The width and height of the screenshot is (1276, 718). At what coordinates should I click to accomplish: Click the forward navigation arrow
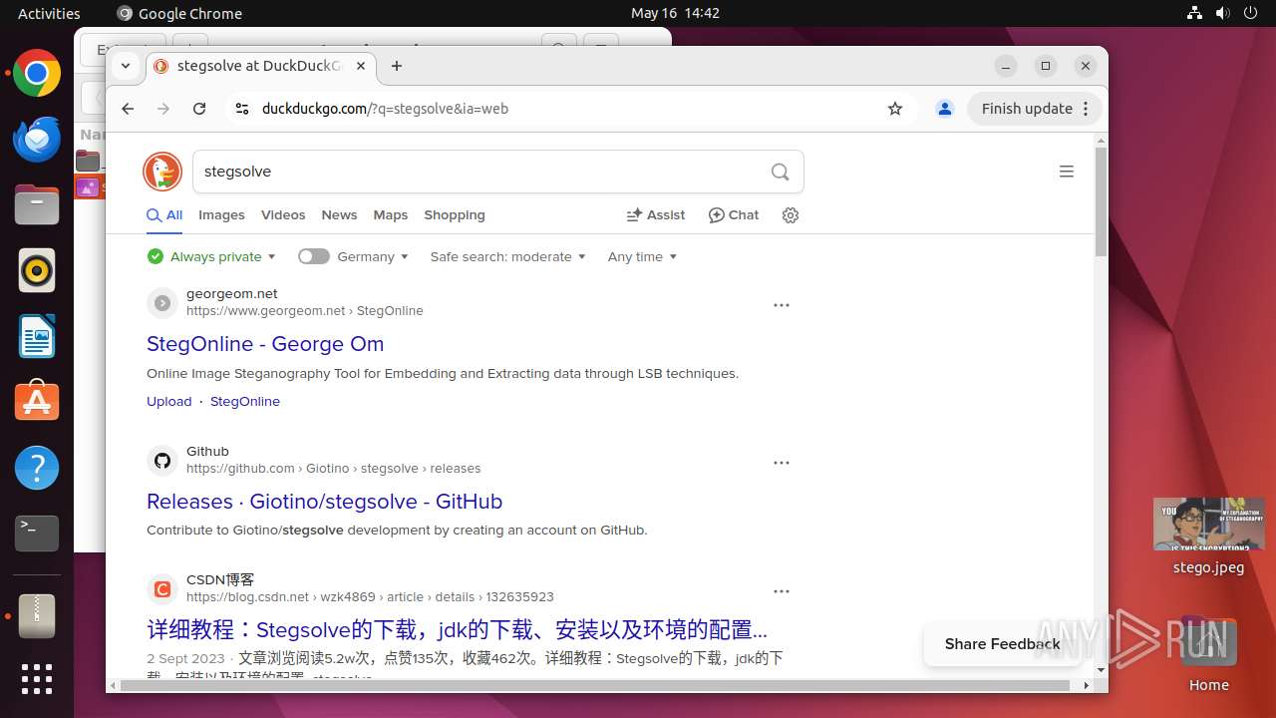163,109
